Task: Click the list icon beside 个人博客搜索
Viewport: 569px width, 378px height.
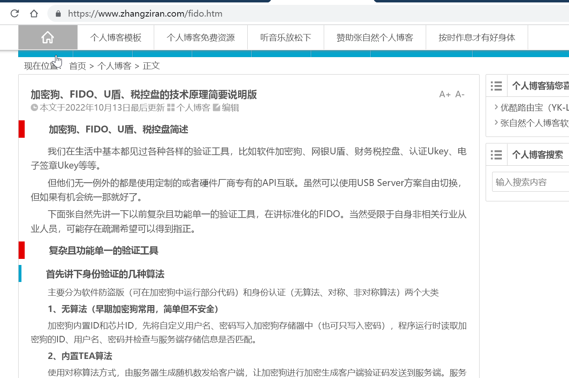Action: coord(496,155)
